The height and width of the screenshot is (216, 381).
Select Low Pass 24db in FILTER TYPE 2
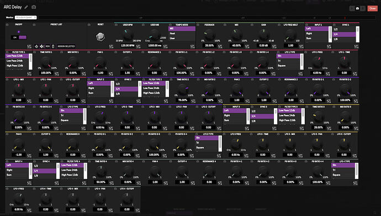154,88
